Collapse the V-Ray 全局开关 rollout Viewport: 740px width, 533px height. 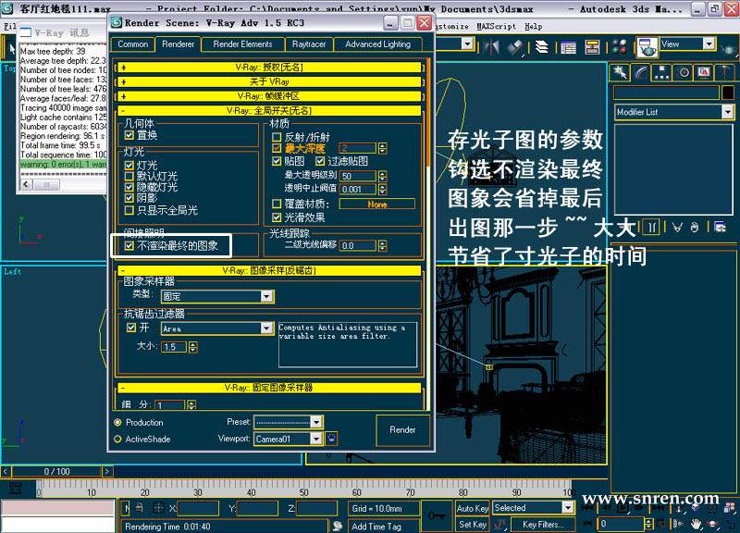point(269,110)
